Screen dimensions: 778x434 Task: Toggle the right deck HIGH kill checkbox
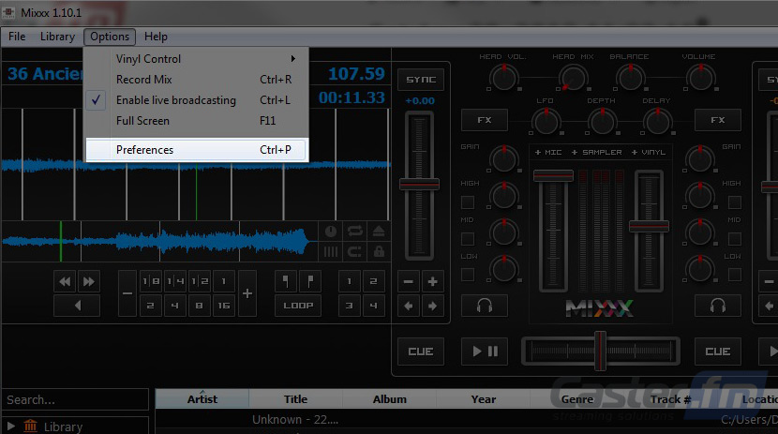point(734,202)
